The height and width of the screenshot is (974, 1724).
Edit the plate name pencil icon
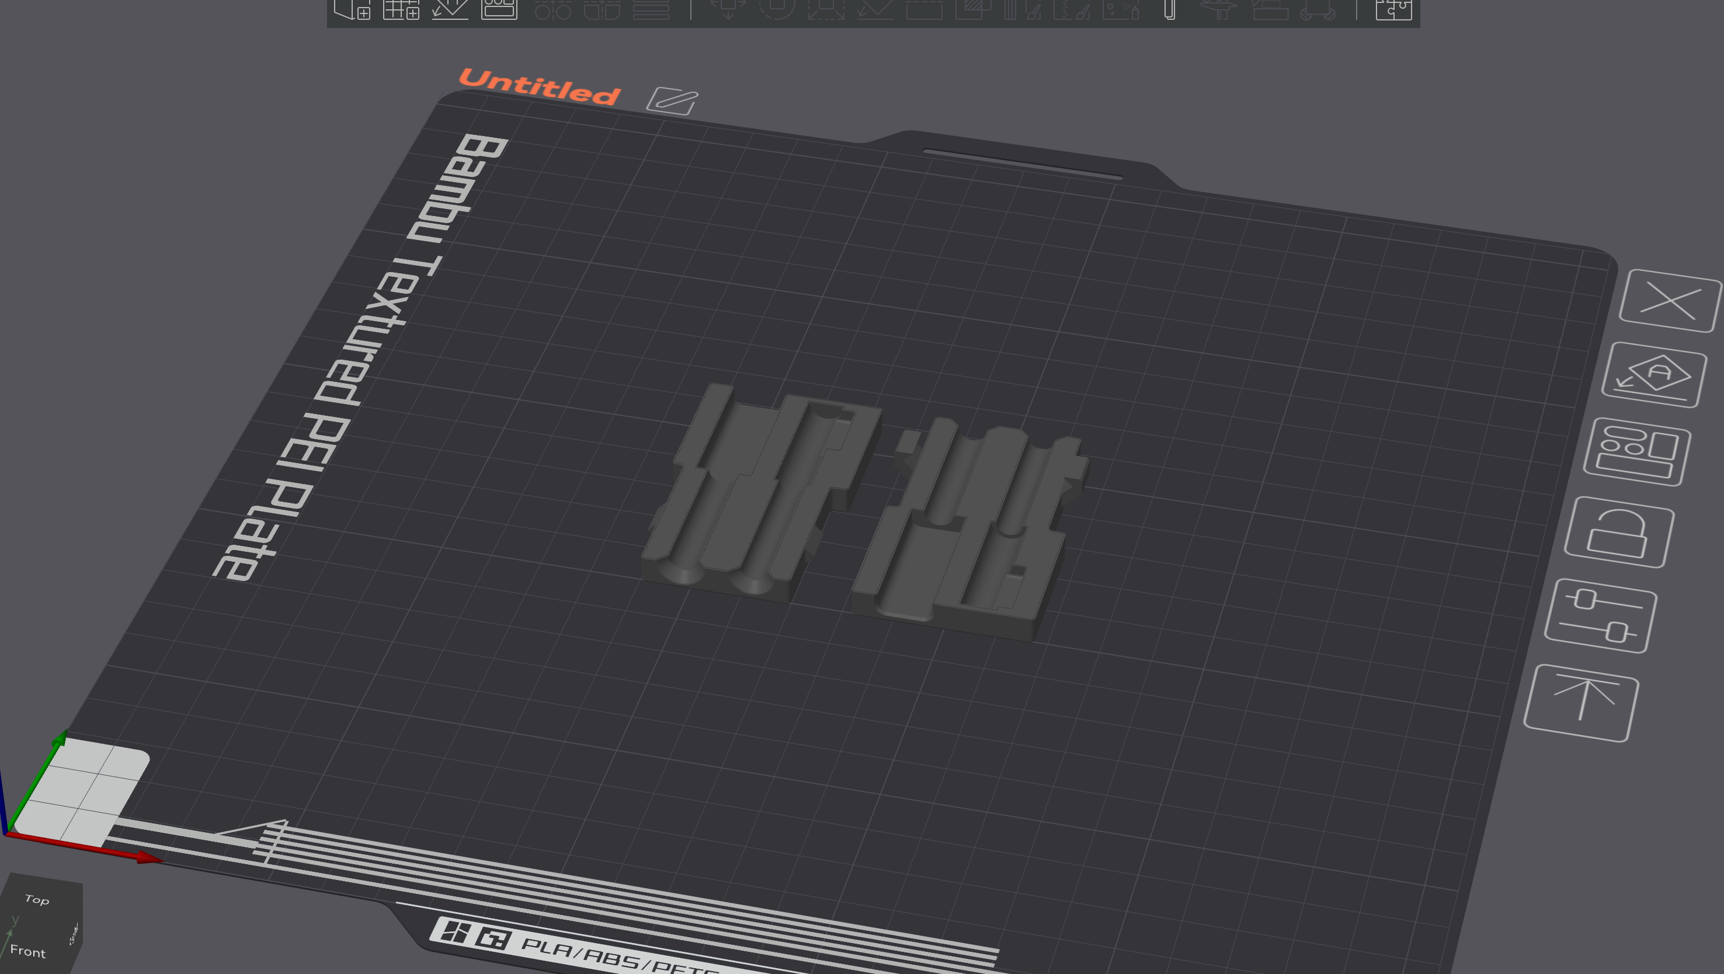click(x=673, y=100)
